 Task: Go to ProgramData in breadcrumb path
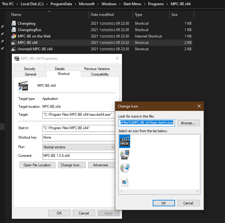coord(61,4)
